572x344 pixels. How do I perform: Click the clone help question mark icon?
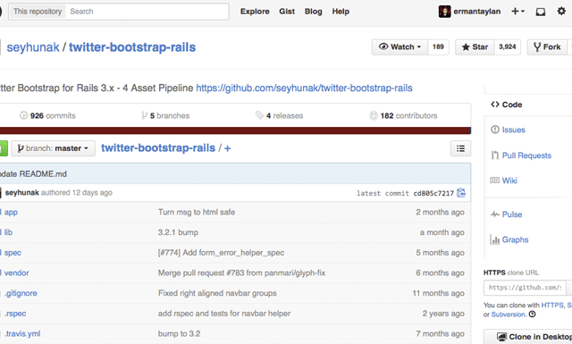pyautogui.click(x=533, y=315)
